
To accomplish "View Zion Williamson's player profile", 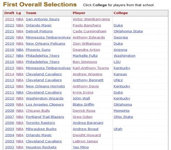I will click(x=87, y=44).
